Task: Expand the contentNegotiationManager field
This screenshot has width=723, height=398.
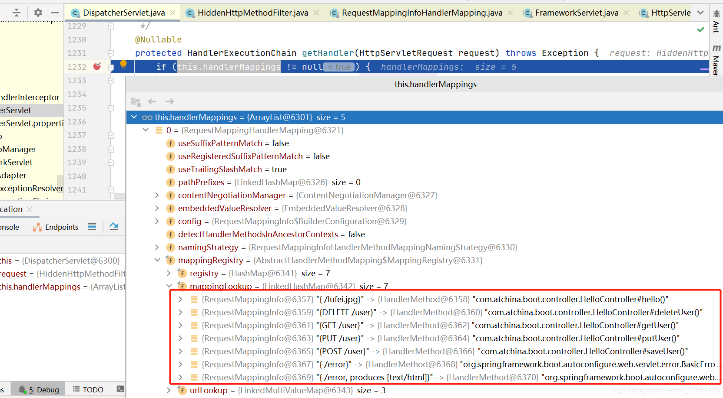Action: click(157, 195)
